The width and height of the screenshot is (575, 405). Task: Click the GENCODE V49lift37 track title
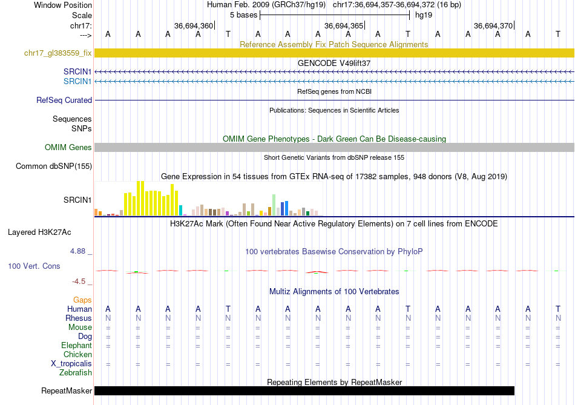333,63
